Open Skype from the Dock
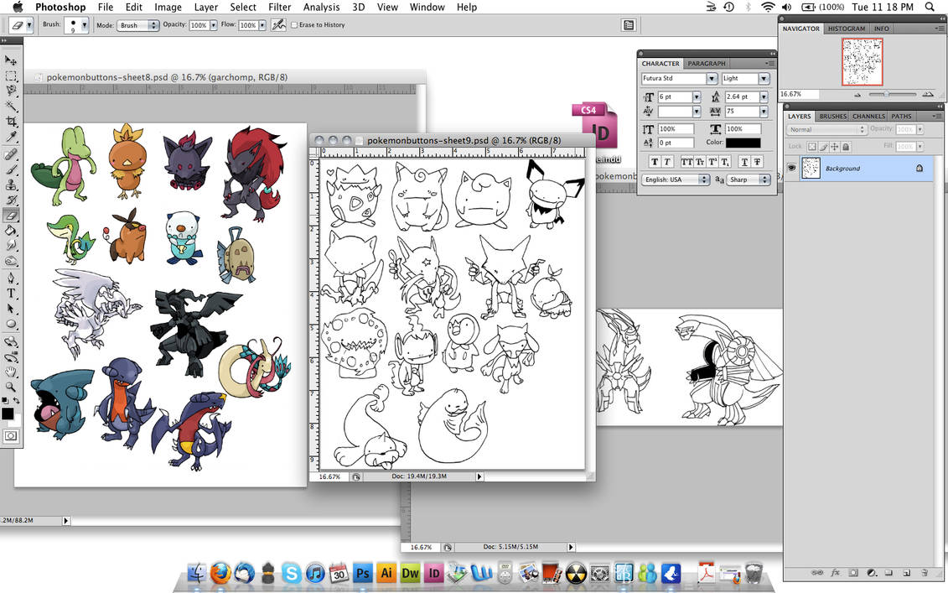This screenshot has height=593, width=948. [x=292, y=572]
